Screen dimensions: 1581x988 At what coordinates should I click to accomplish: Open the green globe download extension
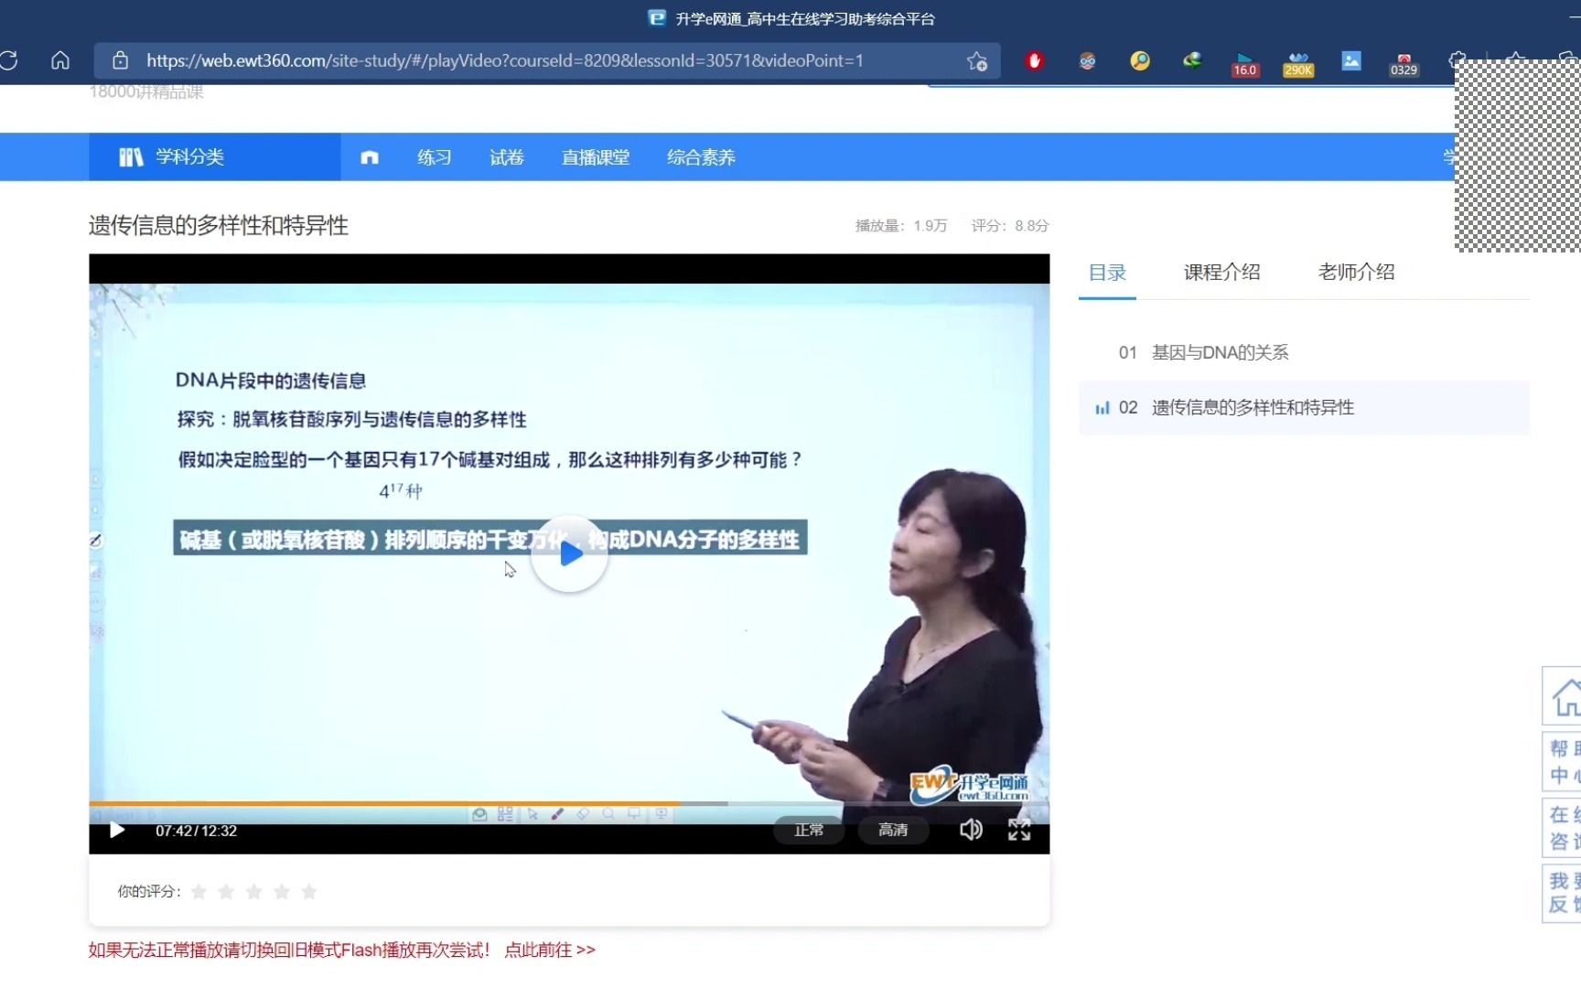tap(1192, 60)
